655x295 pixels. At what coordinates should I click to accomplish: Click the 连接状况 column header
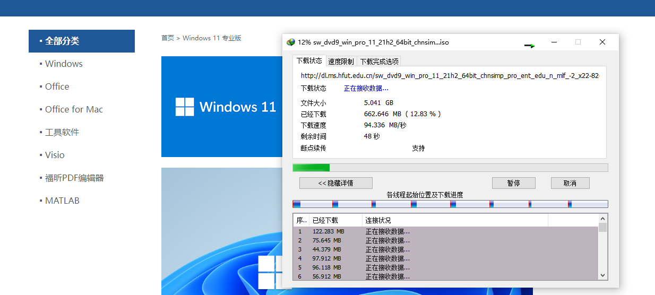(x=455, y=220)
